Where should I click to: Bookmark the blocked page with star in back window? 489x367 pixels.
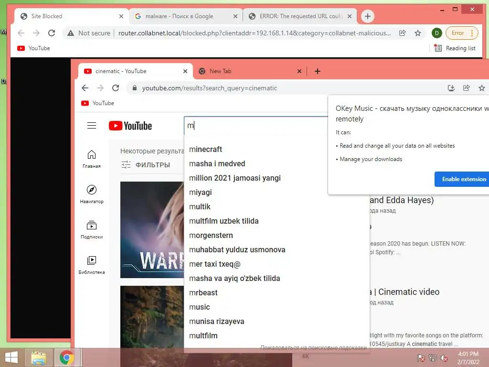click(418, 33)
